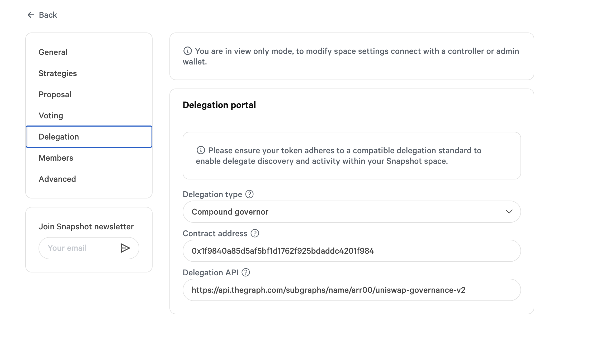Image resolution: width=615 pixels, height=343 pixels.
Task: Click info icon in token standard notice
Action: tap(201, 150)
